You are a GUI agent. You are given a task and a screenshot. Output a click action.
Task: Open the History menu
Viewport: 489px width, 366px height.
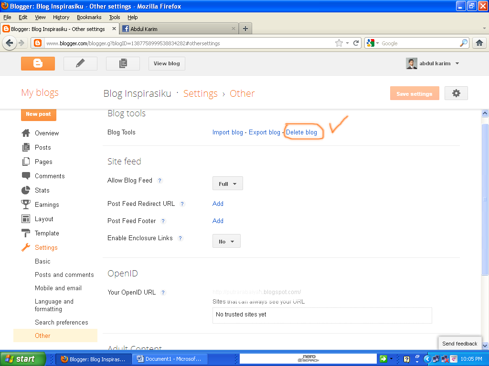click(x=61, y=17)
